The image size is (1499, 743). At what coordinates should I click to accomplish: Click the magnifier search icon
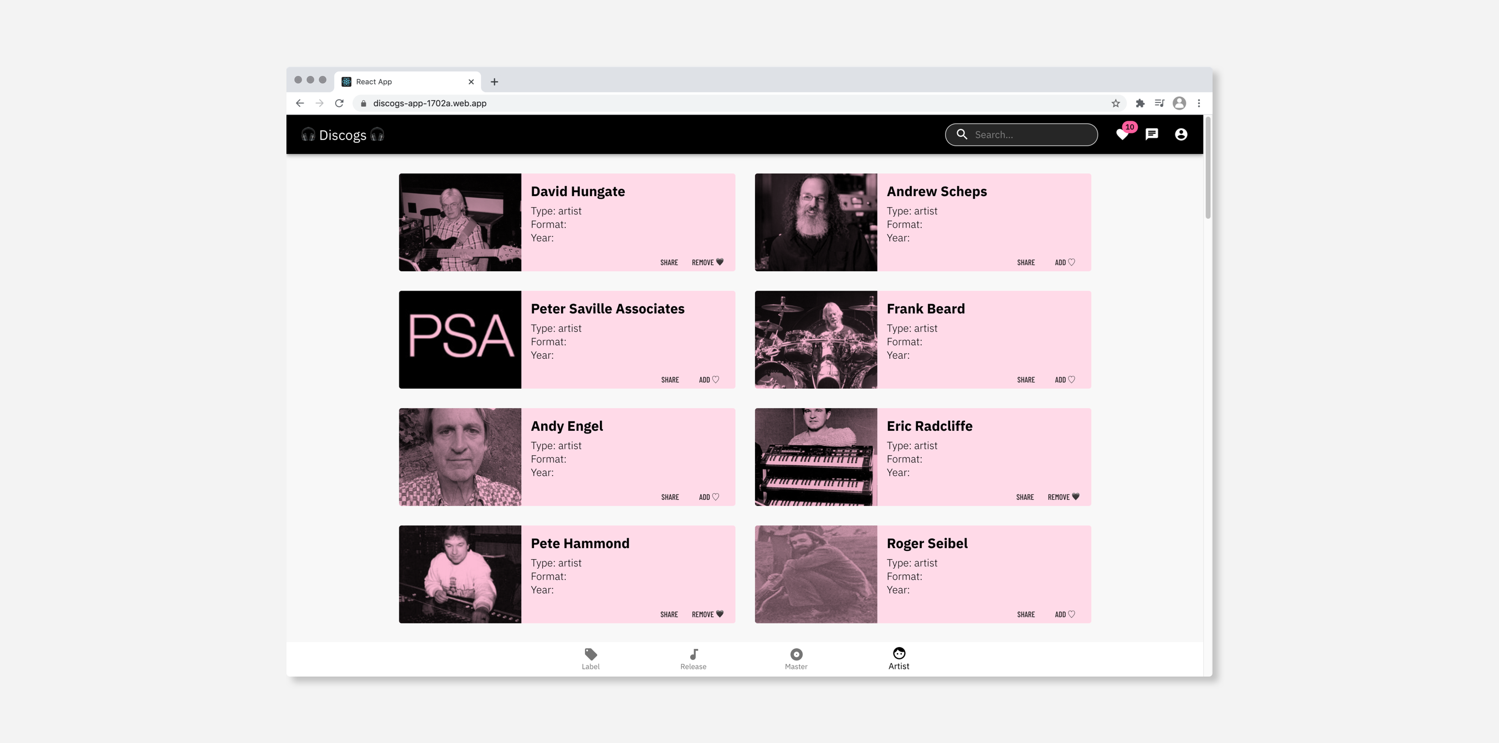coord(962,135)
